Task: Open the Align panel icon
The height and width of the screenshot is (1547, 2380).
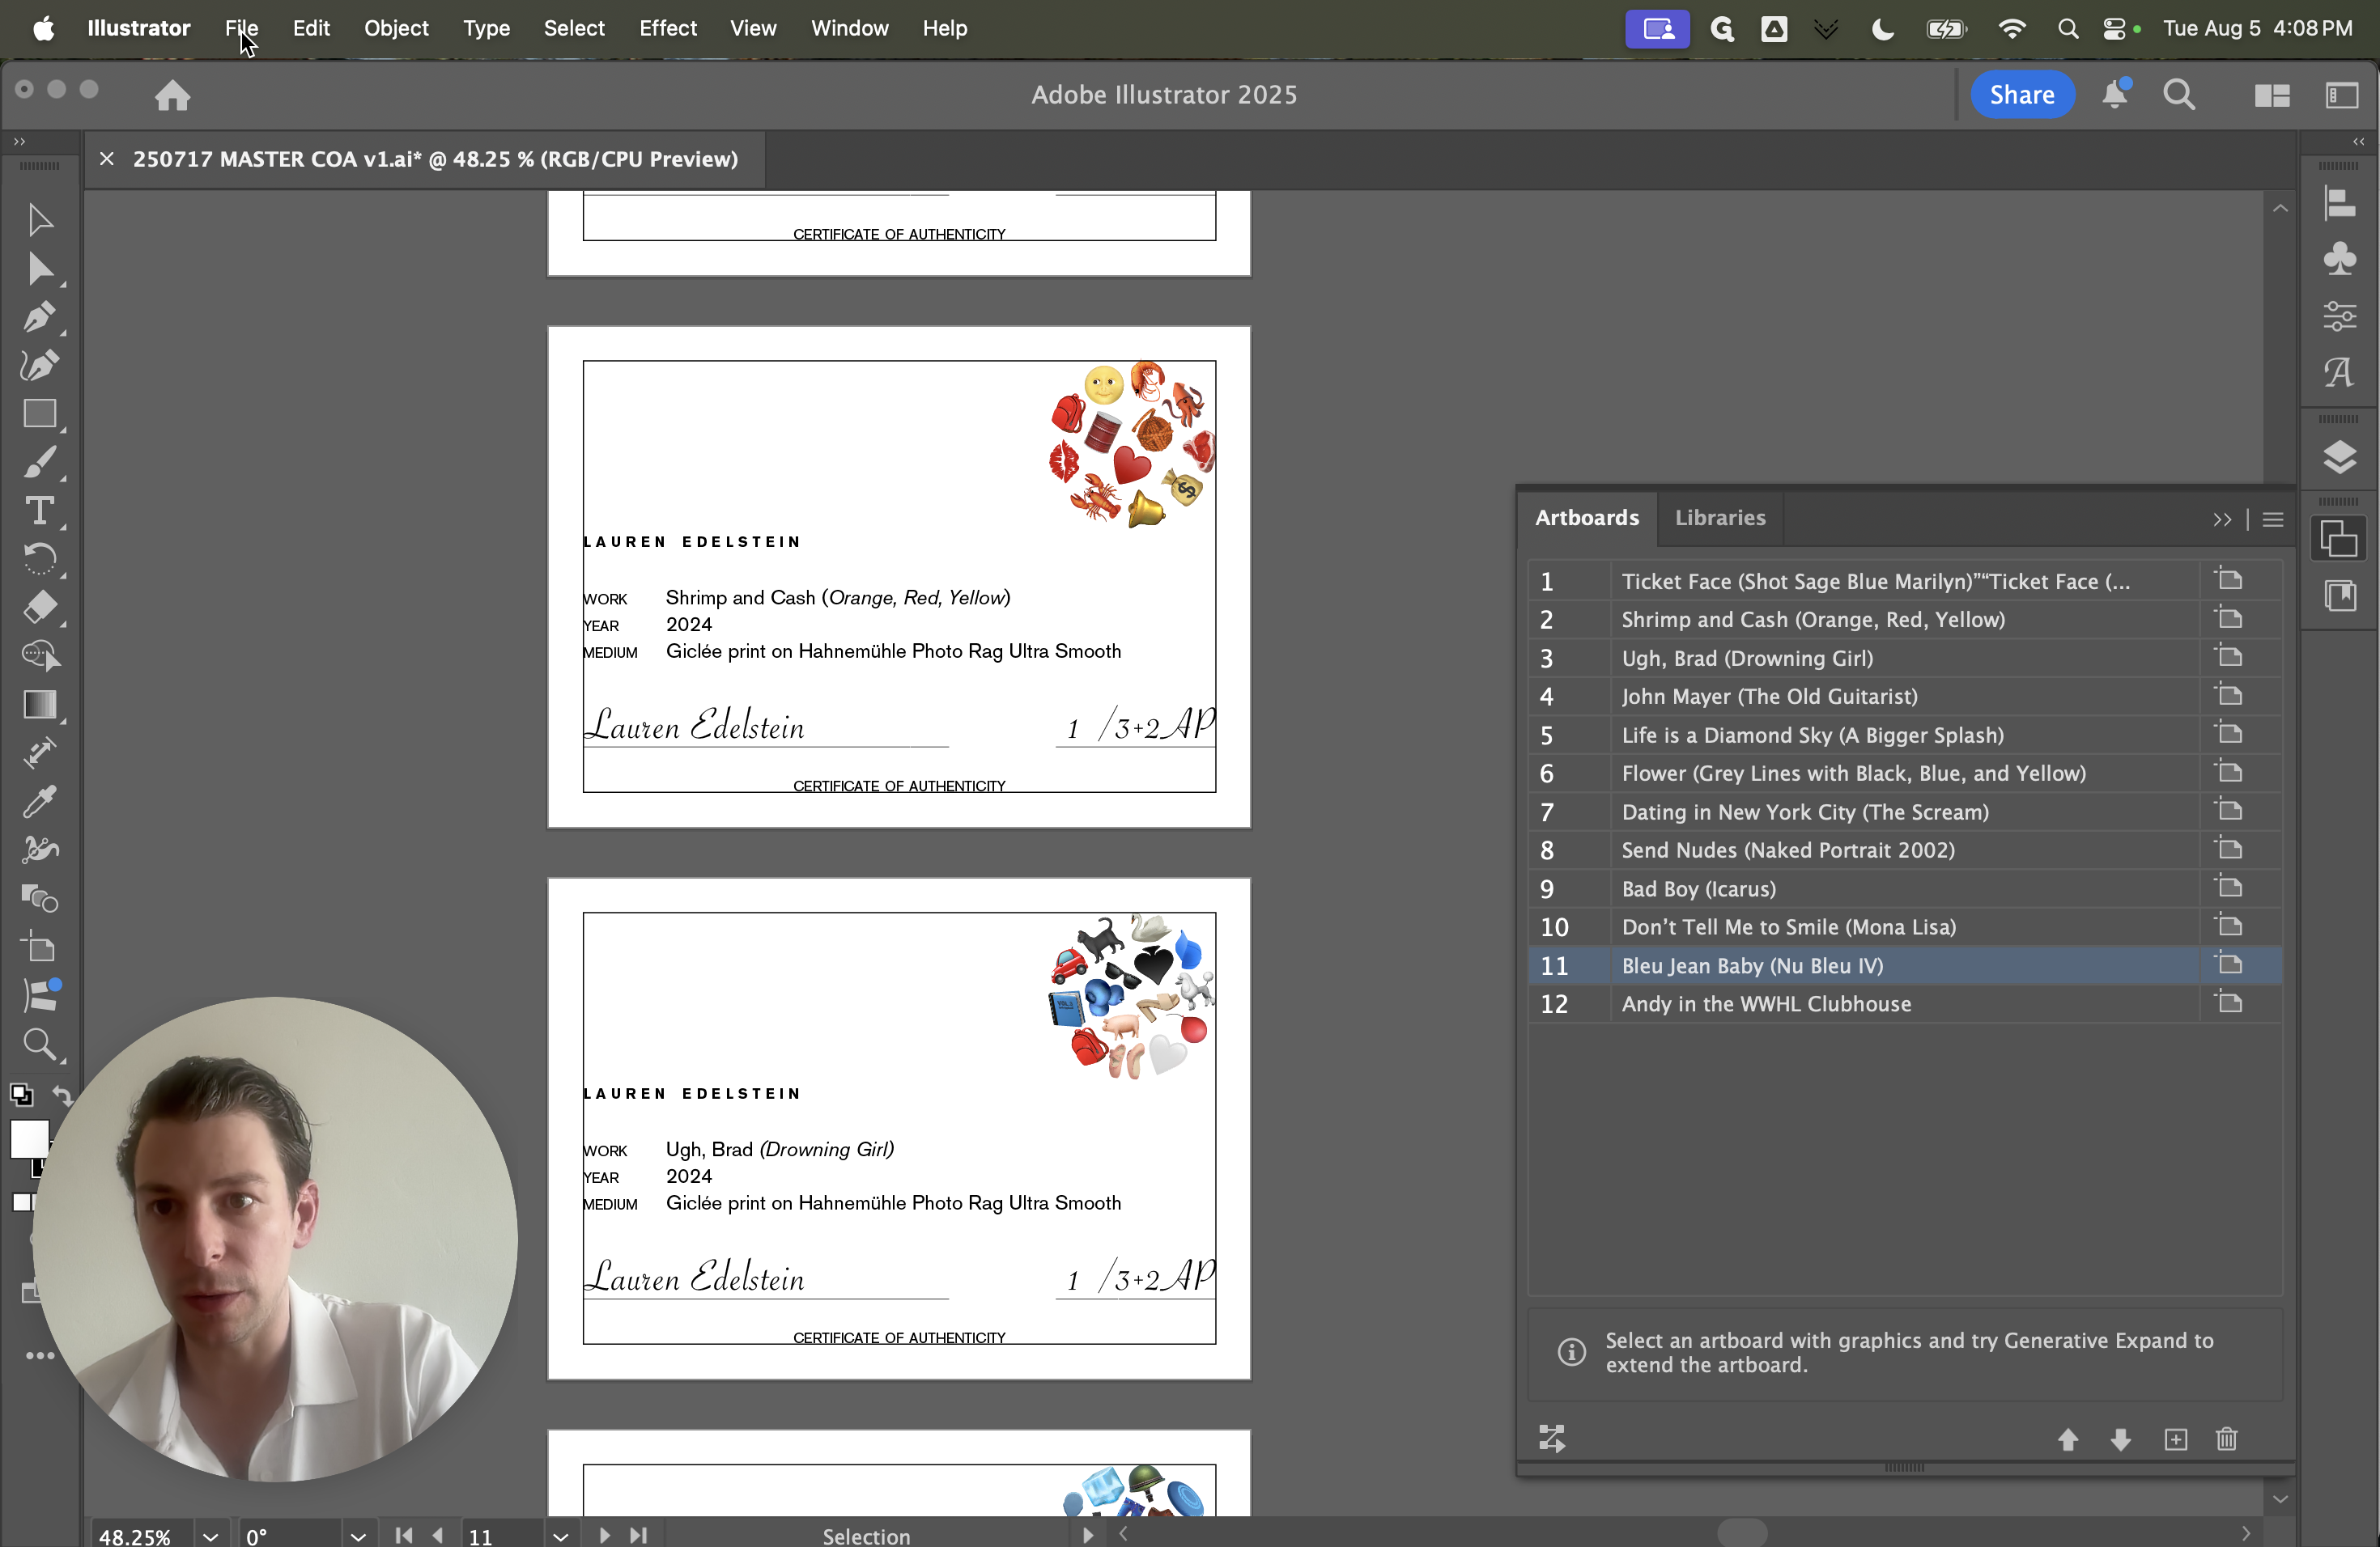Action: [2339, 204]
